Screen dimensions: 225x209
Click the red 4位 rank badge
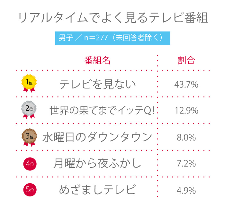[30, 164]
